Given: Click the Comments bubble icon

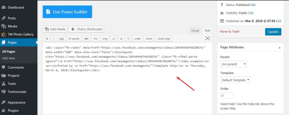Looking at the screenshot, I should [3, 67].
